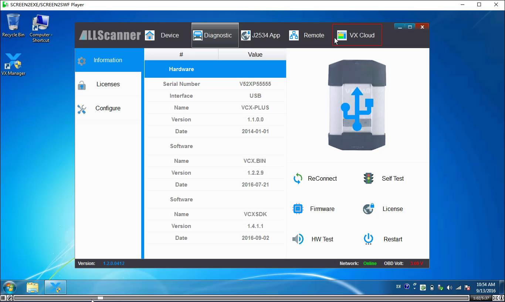Click the Firmware chip icon
This screenshot has width=505, height=302.
click(298, 209)
